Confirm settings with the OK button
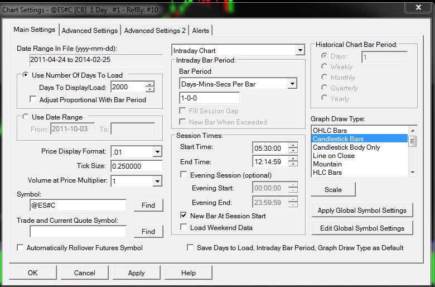This screenshot has height=287, width=435. [x=33, y=272]
